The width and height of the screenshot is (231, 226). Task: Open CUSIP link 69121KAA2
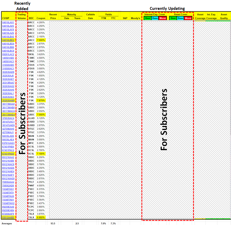click(8, 157)
